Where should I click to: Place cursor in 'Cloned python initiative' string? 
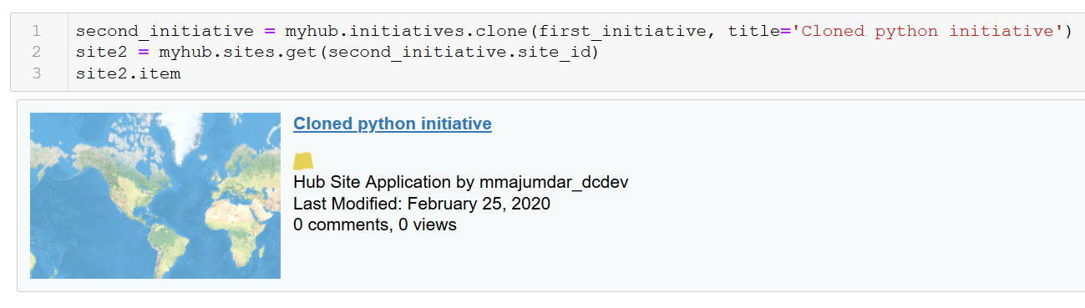tap(926, 32)
